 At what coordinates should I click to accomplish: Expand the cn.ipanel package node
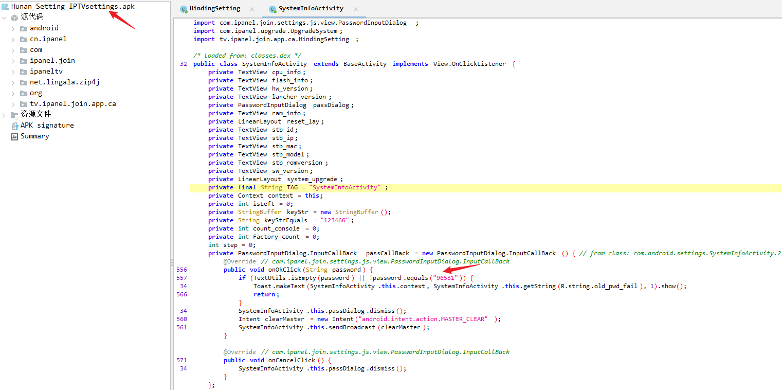click(x=13, y=39)
